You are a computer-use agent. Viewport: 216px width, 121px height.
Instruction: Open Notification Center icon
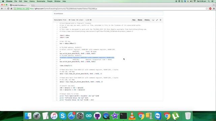[213, 1]
